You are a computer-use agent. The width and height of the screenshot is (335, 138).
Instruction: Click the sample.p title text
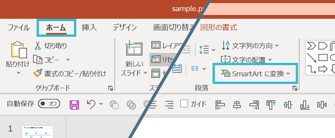click(188, 9)
